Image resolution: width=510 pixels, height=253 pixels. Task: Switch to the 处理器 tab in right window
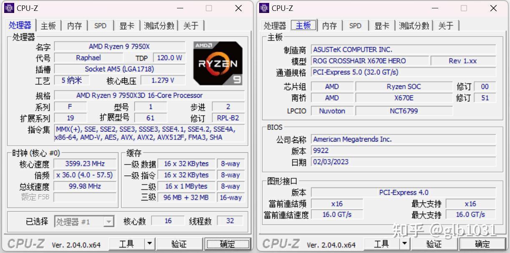tap(275, 25)
